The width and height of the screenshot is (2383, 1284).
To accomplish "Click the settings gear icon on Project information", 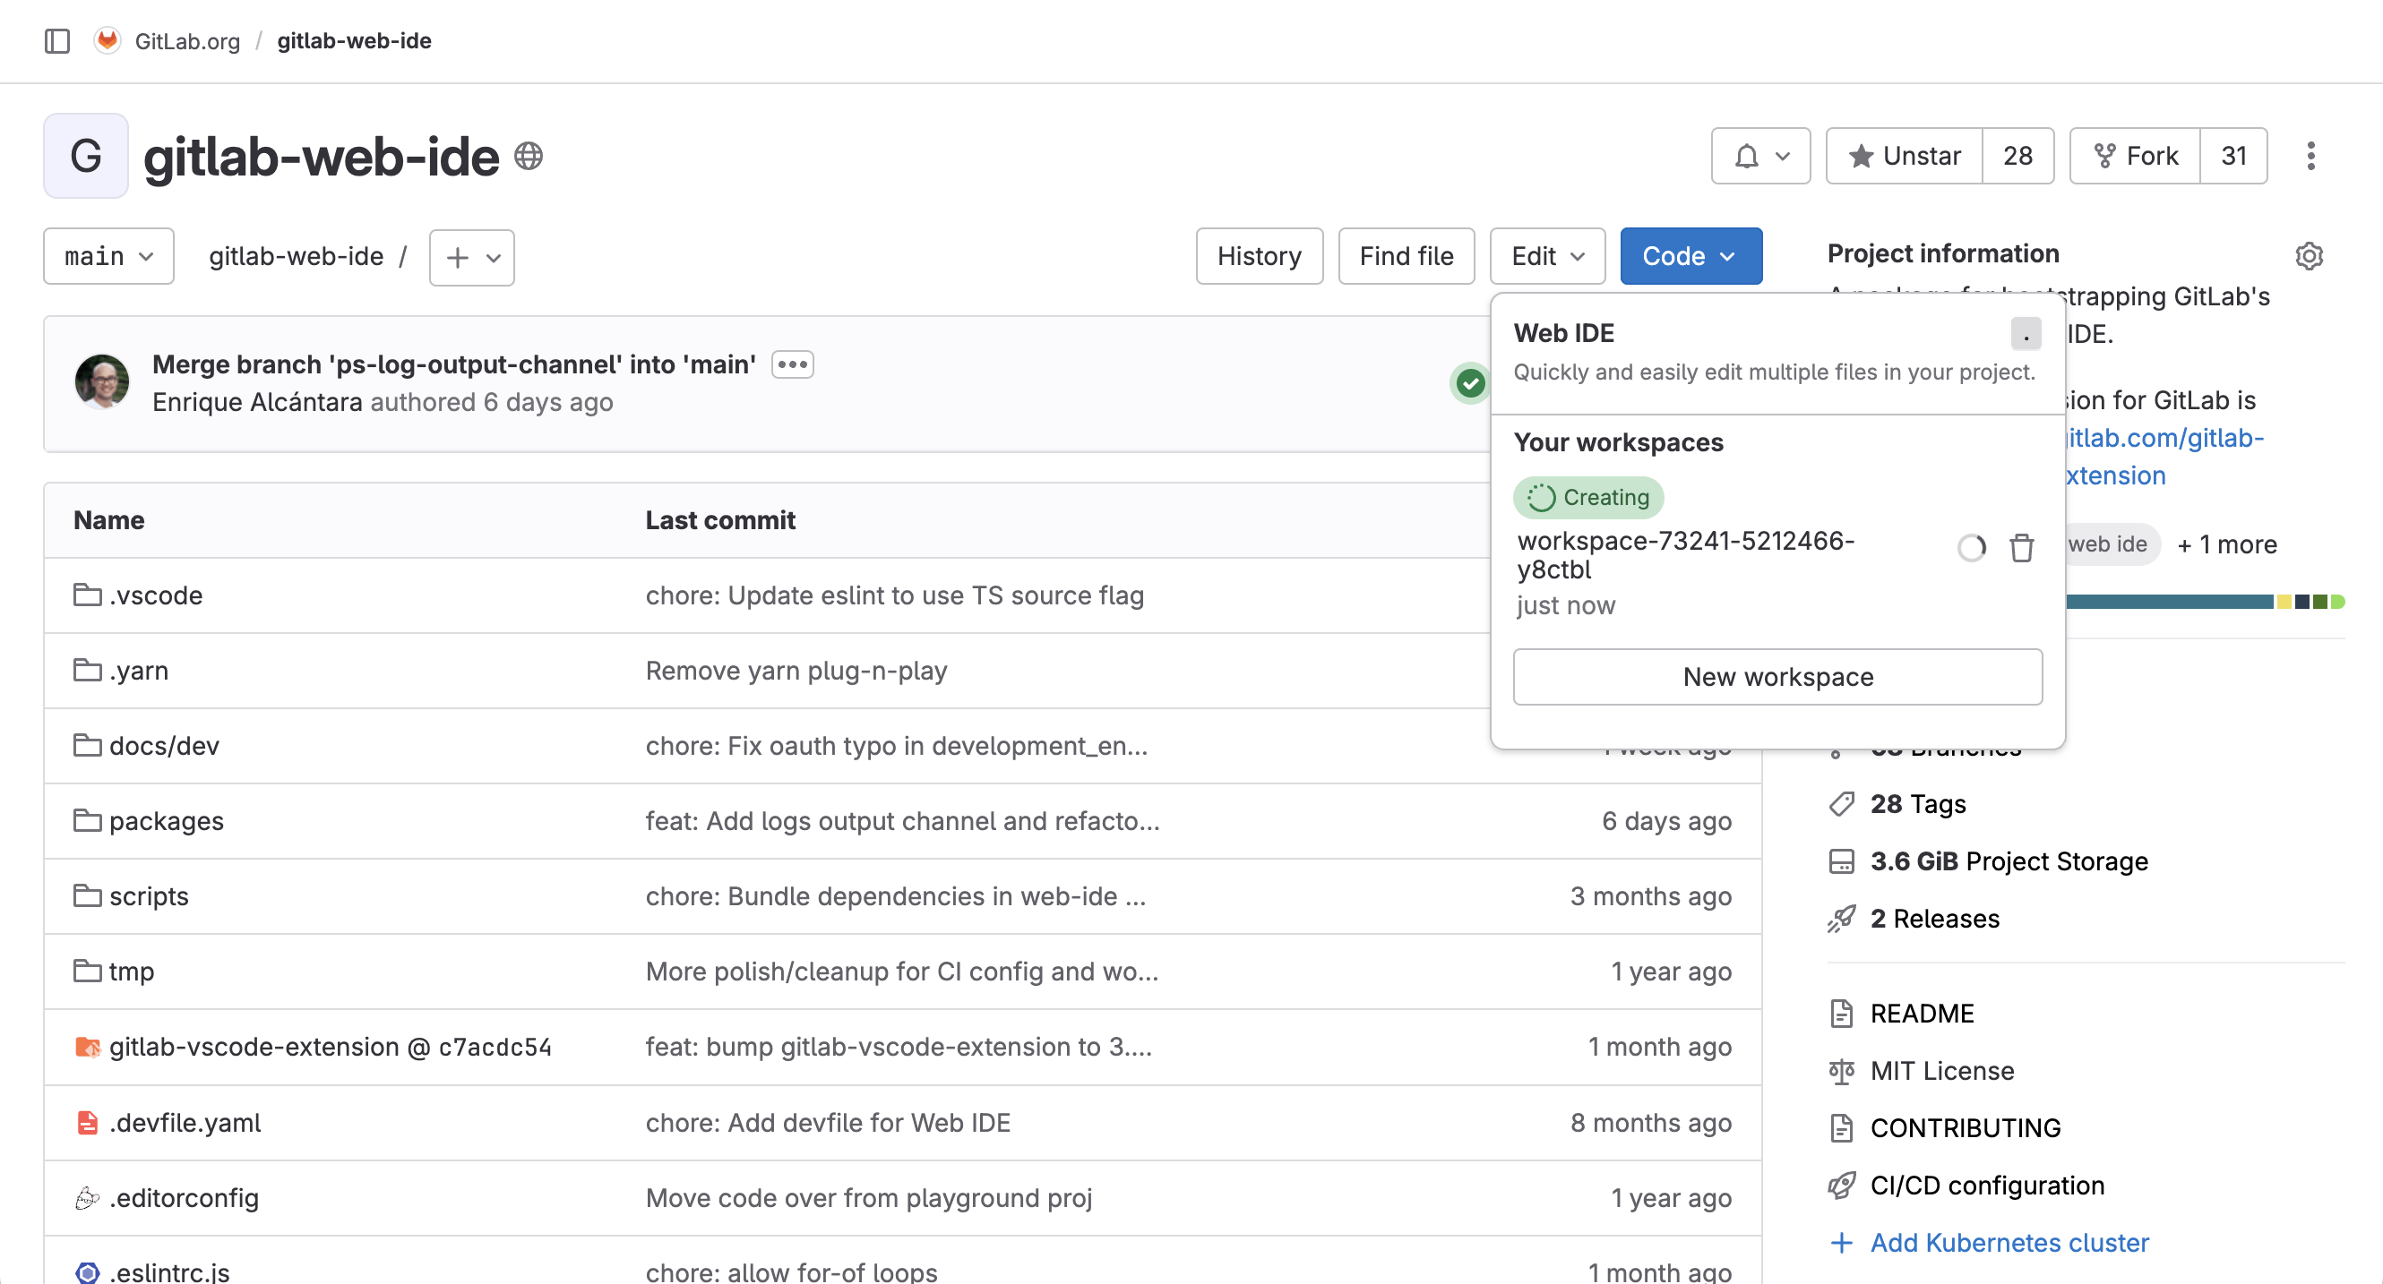I will 2309,256.
